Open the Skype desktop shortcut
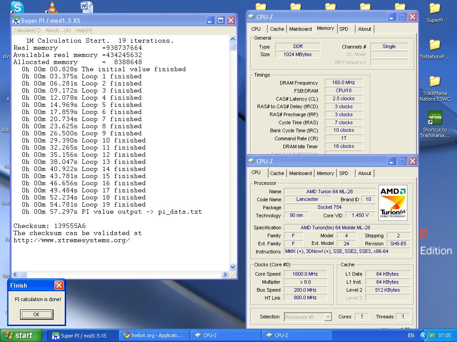Viewport: 457px width, 342px height. [x=17, y=7]
